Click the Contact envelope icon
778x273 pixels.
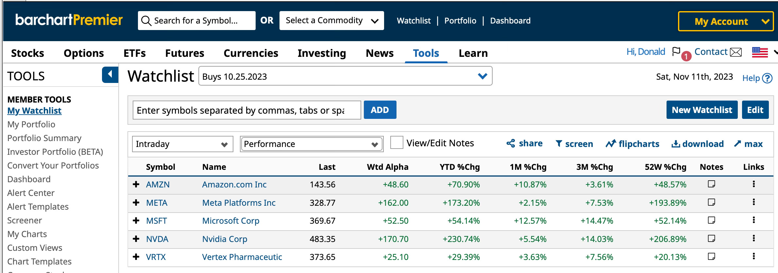(x=736, y=52)
